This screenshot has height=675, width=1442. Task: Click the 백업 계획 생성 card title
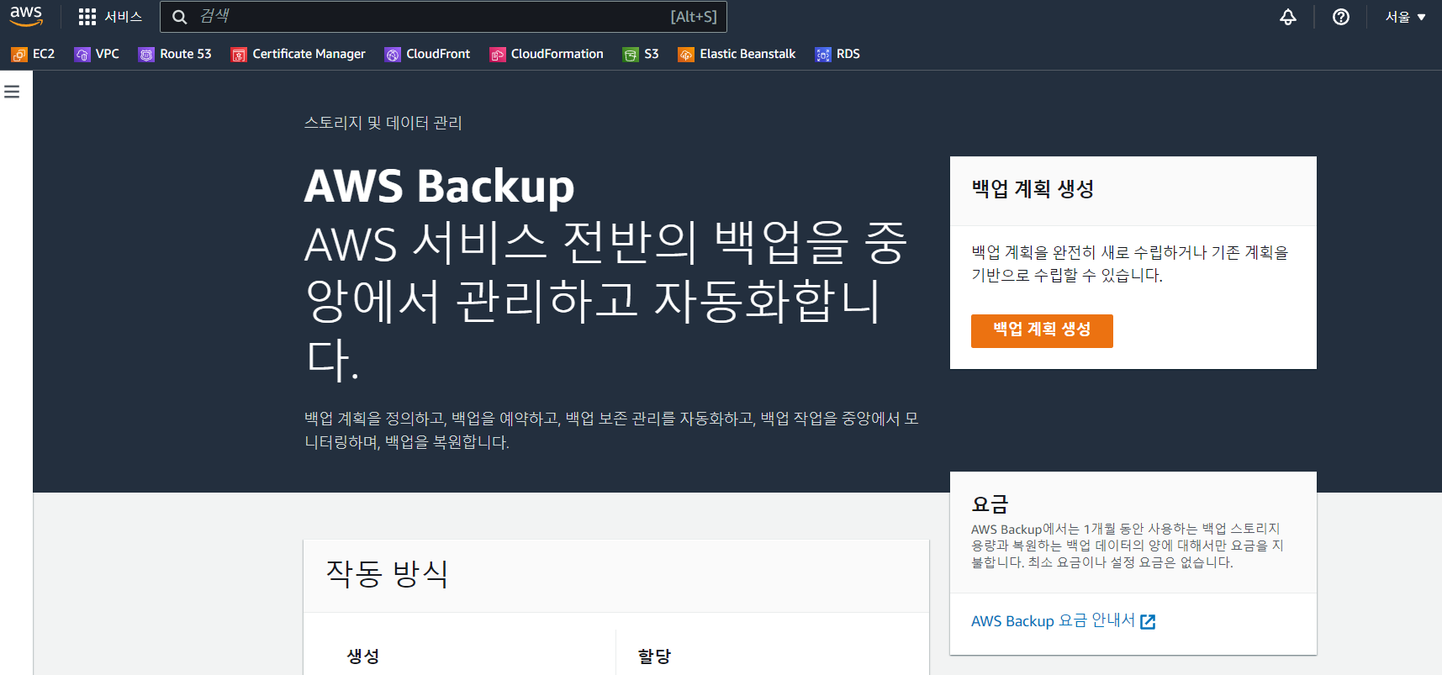1033,189
